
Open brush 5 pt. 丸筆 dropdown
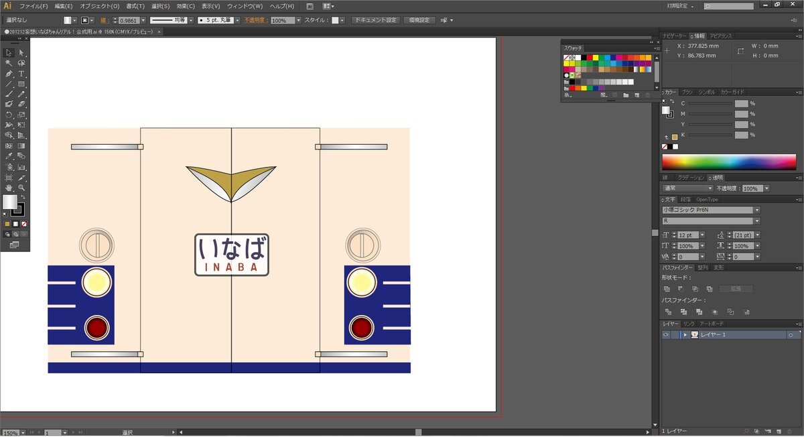pos(237,20)
